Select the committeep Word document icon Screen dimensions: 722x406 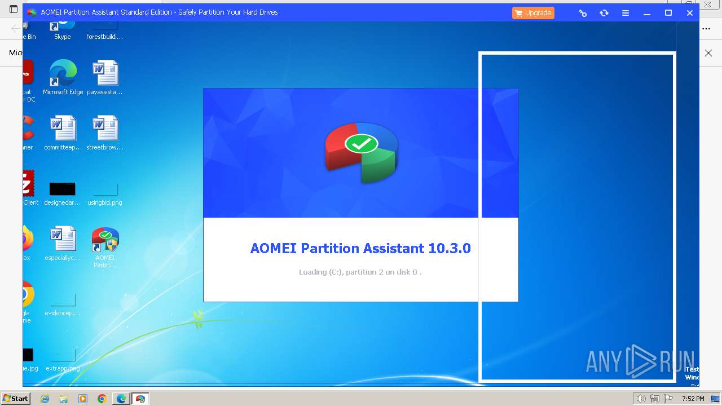click(x=63, y=133)
